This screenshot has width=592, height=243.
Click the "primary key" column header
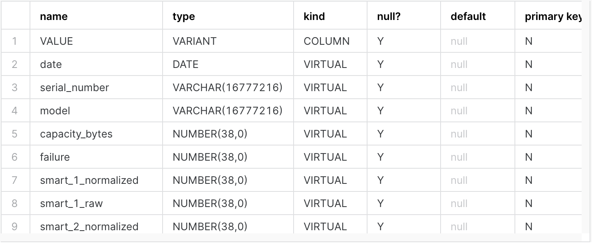[x=548, y=17]
